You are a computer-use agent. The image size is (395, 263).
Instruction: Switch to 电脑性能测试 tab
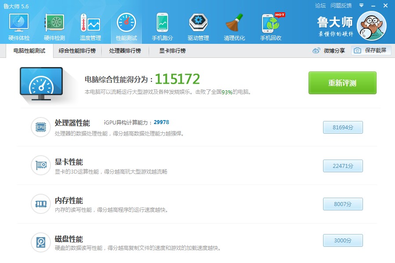click(29, 51)
